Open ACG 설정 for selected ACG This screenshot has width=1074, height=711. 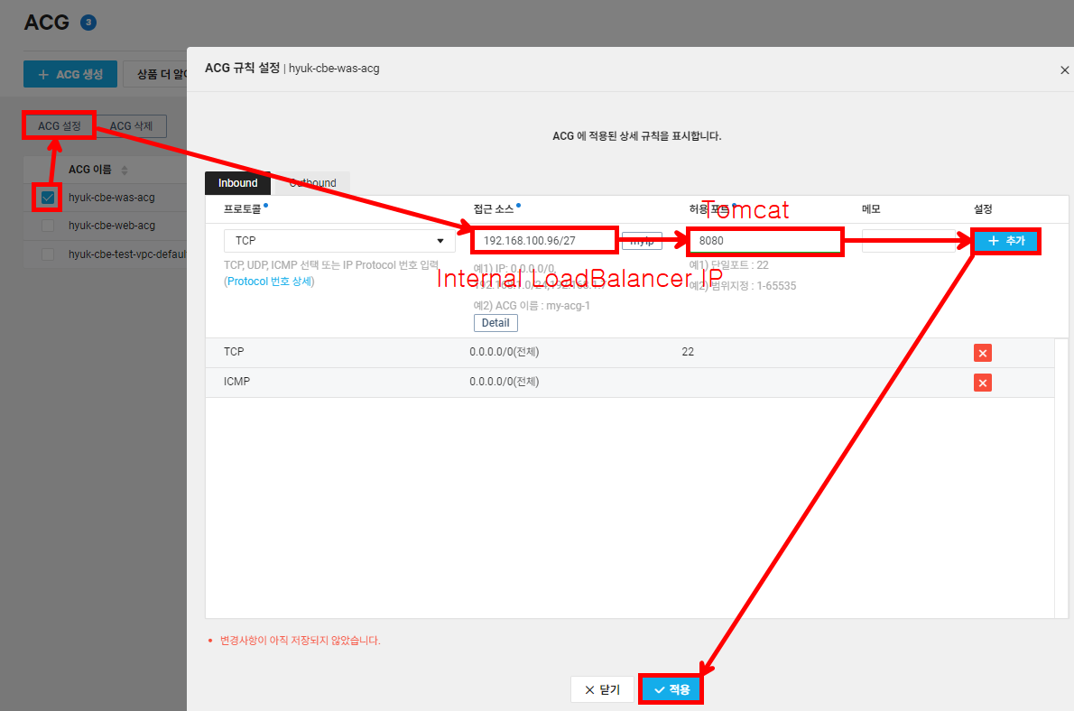click(59, 126)
